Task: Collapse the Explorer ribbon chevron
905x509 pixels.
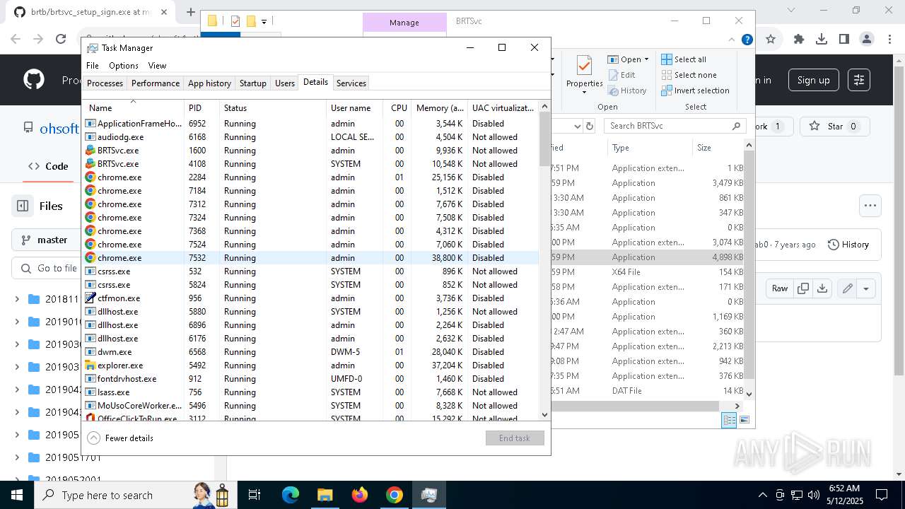Action: [733, 40]
